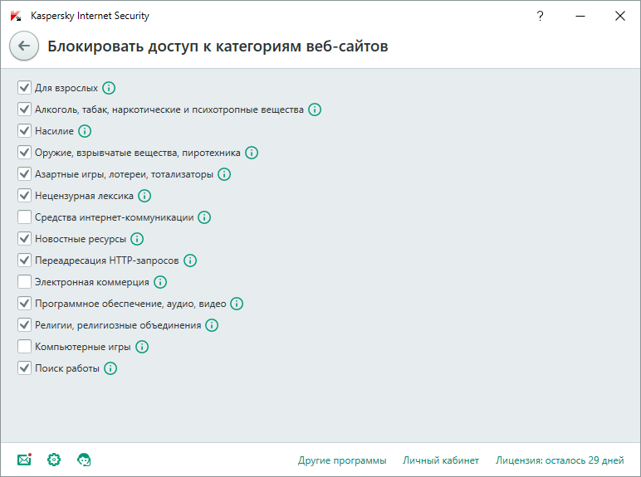Open 'Личный кабинет' link
641x477 pixels.
[440, 460]
